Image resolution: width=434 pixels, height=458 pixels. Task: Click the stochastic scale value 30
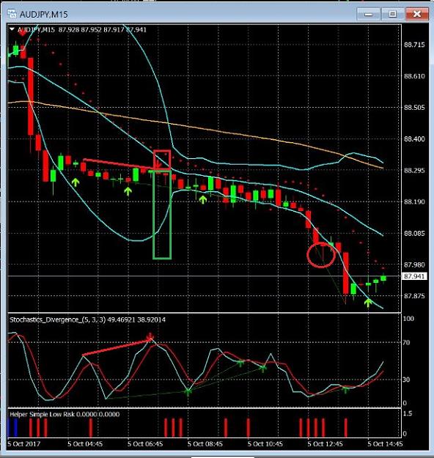pyautogui.click(x=407, y=380)
